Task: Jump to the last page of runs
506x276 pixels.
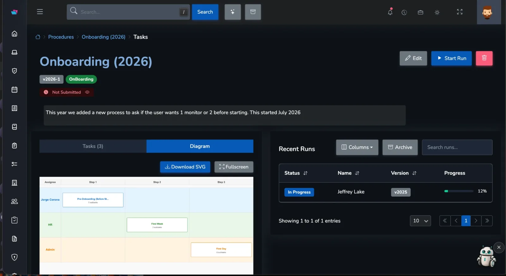Action: pos(487,221)
